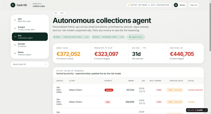Click the AB avatar circle
Image resolution: width=211 pixels, height=114 pixels.
click(x=176, y=5)
